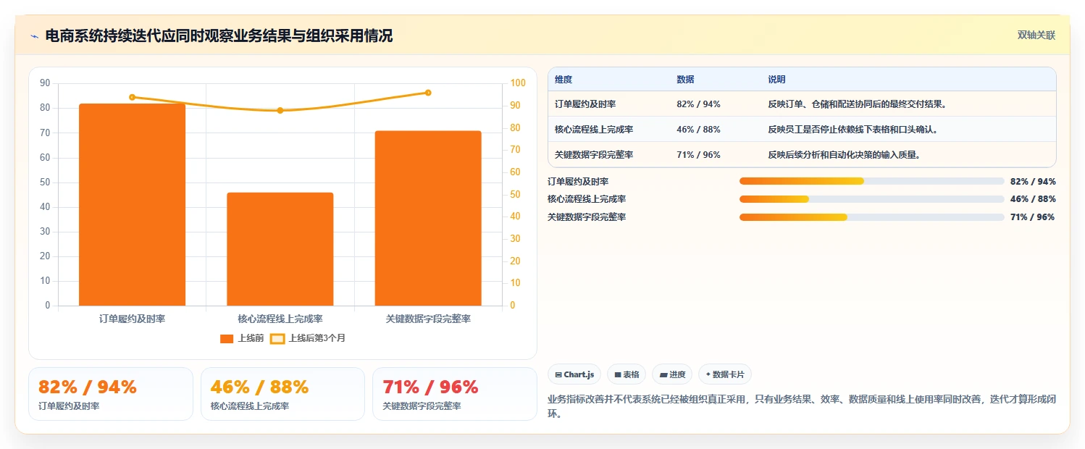This screenshot has height=449, width=1085.
Task: Click 71% / 96% value beside progress bar
Action: click(1033, 217)
